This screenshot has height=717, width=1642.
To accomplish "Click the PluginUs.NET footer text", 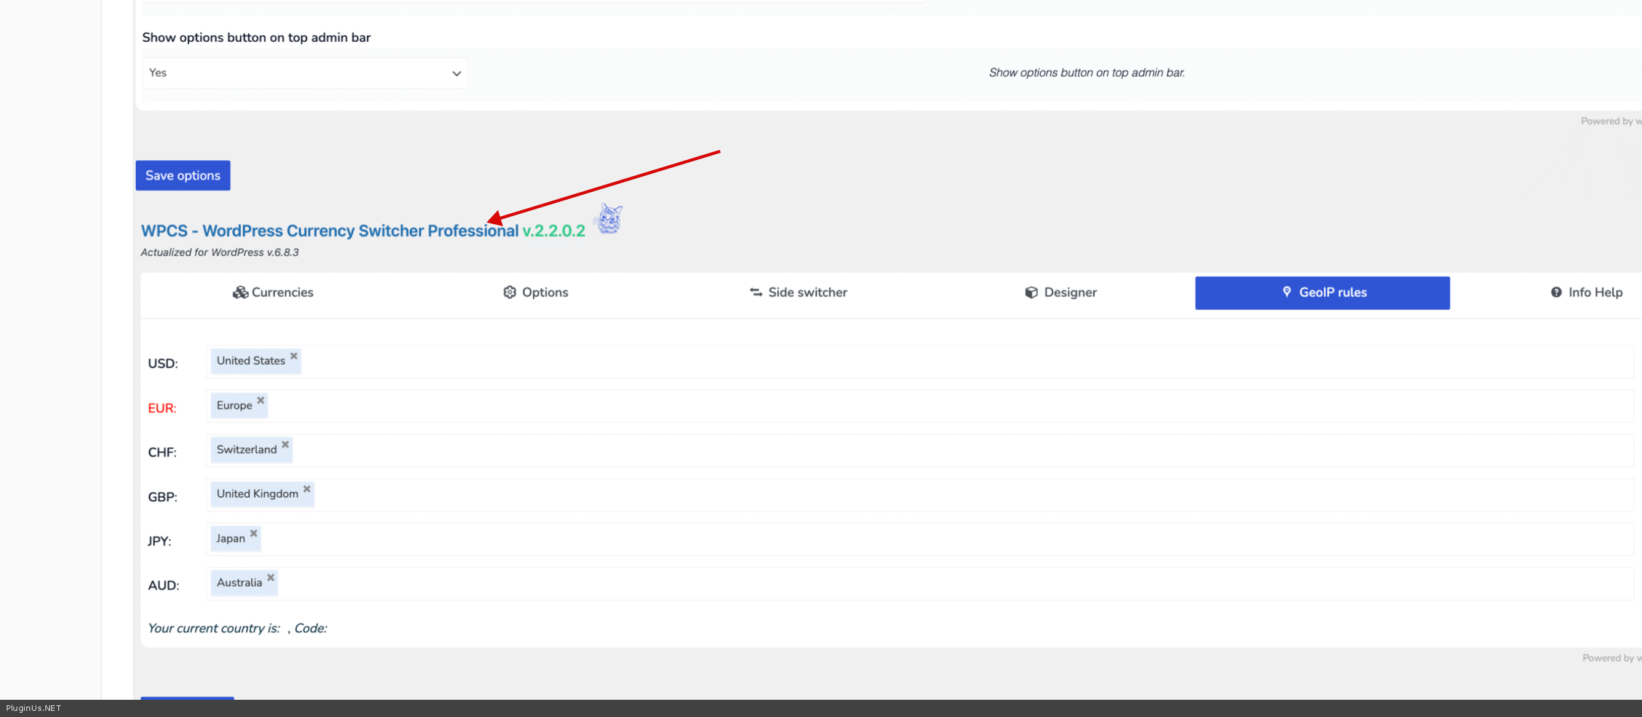I will click(x=34, y=708).
